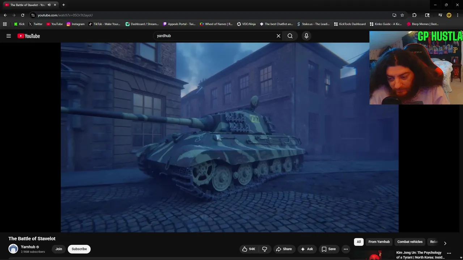Image resolution: width=463 pixels, height=260 pixels.
Task: Open options for the Kim Jong Un video
Action: [x=449, y=253]
